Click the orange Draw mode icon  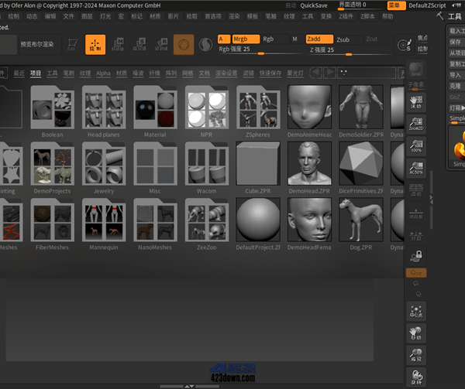pos(95,46)
